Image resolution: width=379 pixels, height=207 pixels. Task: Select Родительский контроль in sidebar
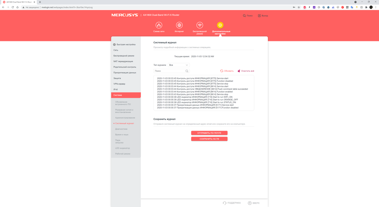click(125, 67)
